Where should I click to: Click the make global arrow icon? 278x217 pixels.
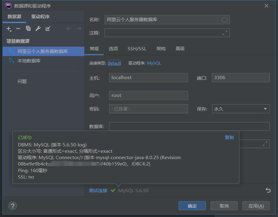click(48, 28)
